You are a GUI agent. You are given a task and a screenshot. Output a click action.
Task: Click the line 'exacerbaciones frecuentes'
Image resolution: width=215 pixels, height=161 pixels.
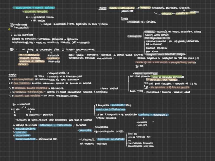[140, 143]
